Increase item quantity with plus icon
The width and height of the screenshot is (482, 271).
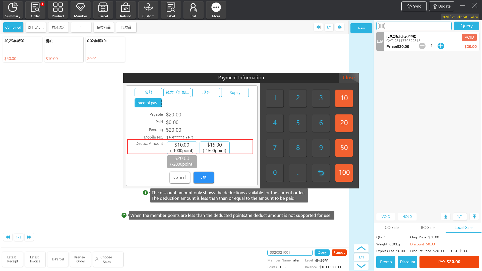click(x=441, y=46)
